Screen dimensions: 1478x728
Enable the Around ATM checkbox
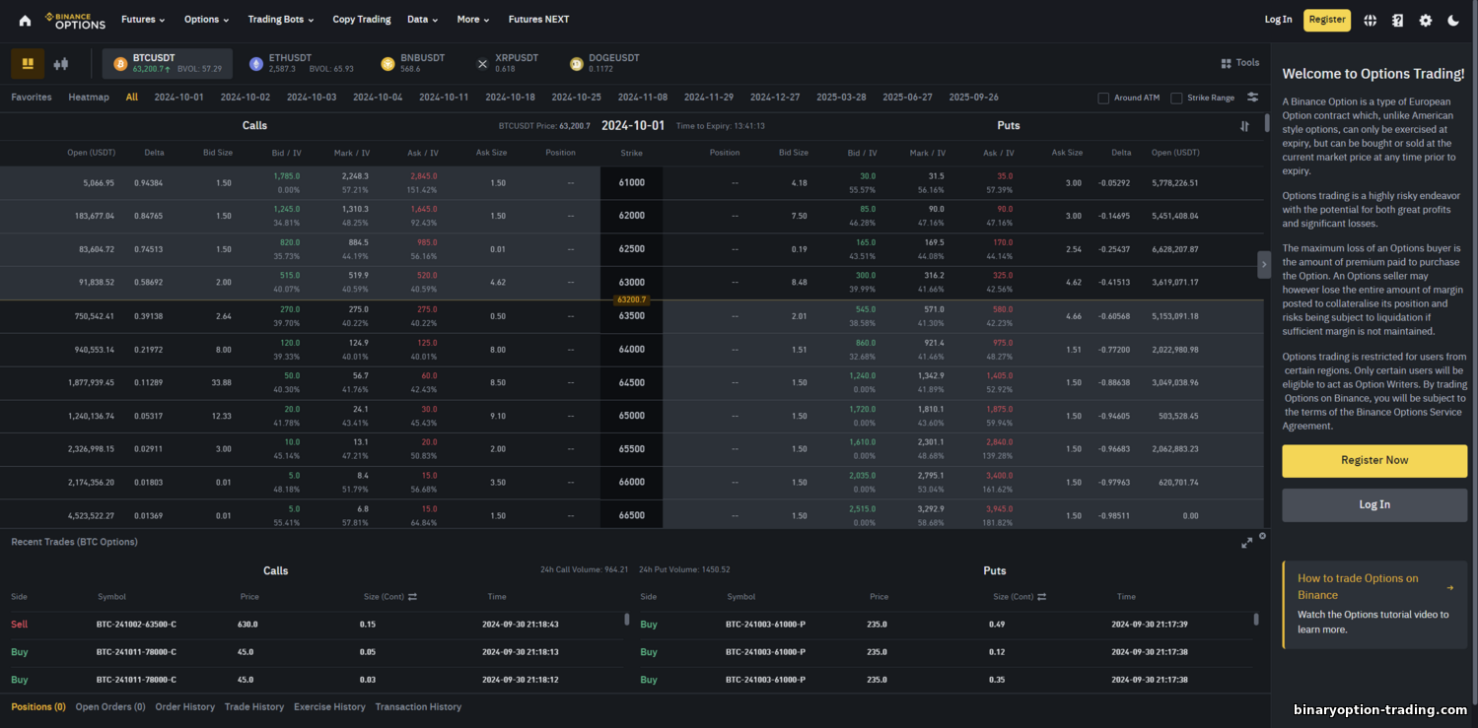(1103, 98)
